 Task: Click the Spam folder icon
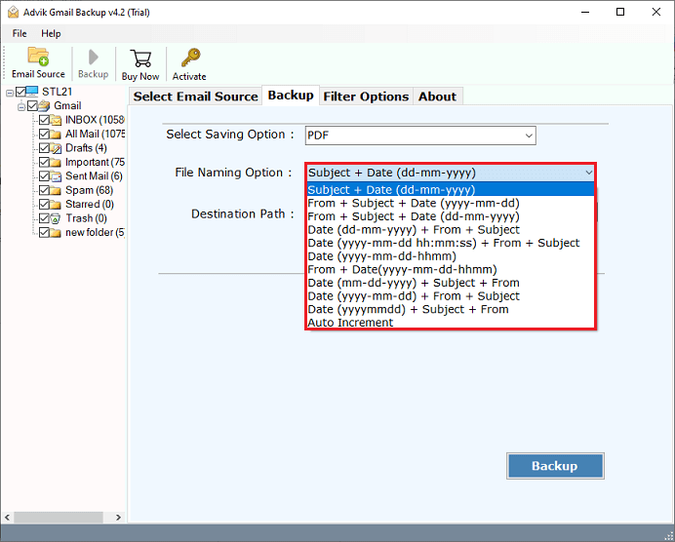[56, 190]
